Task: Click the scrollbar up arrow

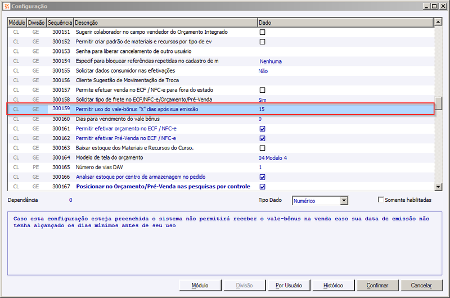Action: point(438,22)
